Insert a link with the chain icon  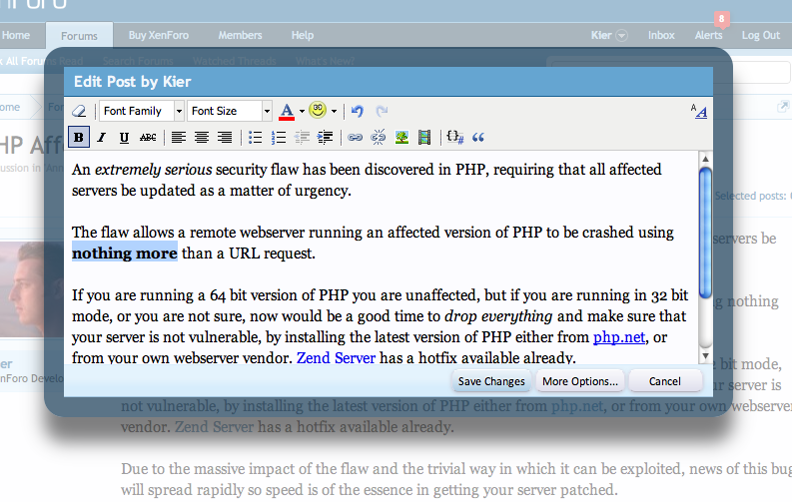click(356, 138)
